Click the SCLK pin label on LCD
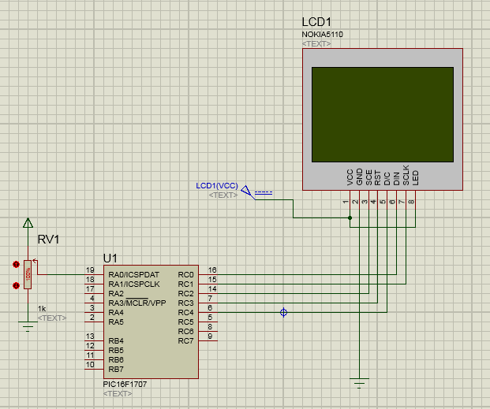This screenshot has width=490, height=409. (x=406, y=175)
